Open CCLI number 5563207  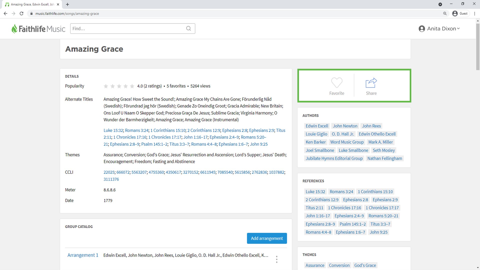(x=139, y=172)
